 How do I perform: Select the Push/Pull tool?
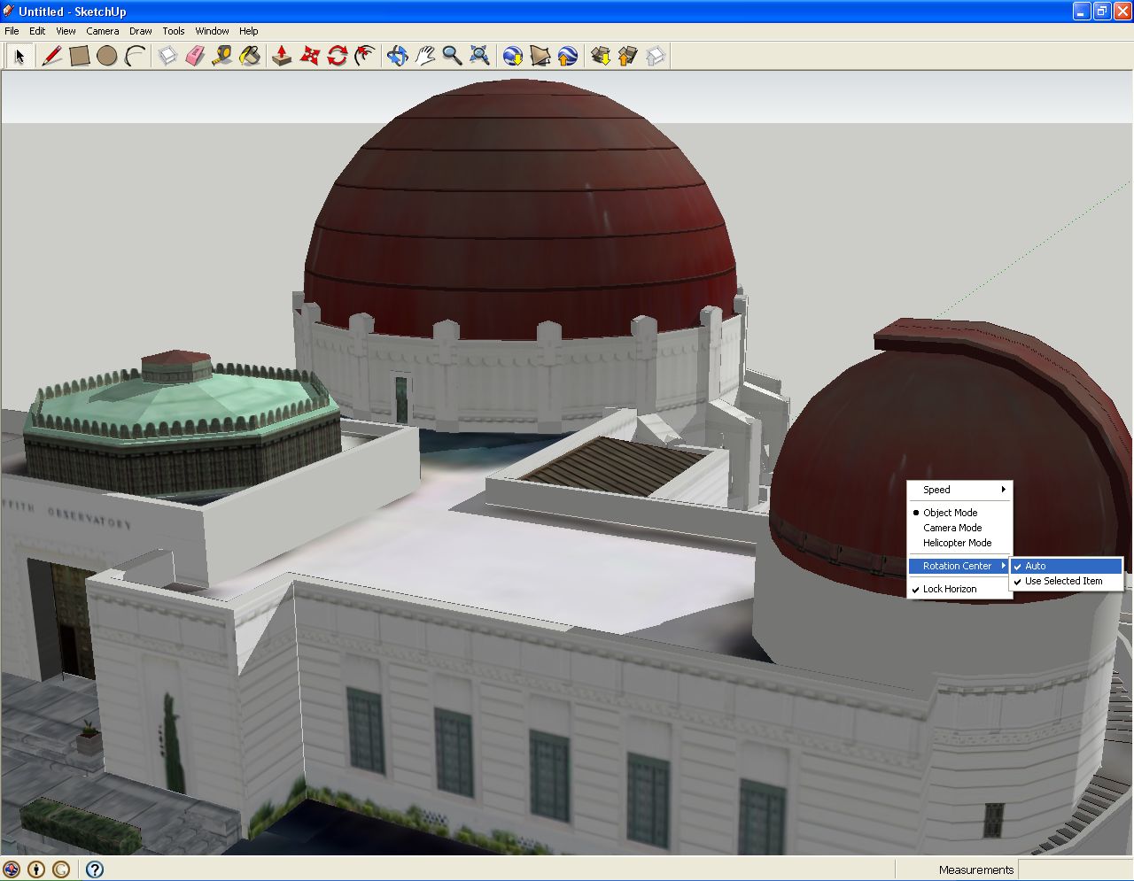click(282, 57)
